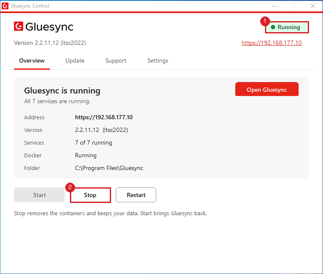Viewport: 323px width, 274px height.
Task: Restart Gluesync services
Action: [x=136, y=195]
